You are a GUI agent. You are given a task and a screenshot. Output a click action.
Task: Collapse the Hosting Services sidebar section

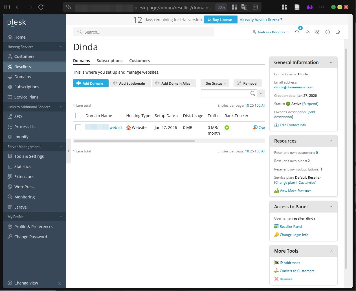tap(61, 47)
